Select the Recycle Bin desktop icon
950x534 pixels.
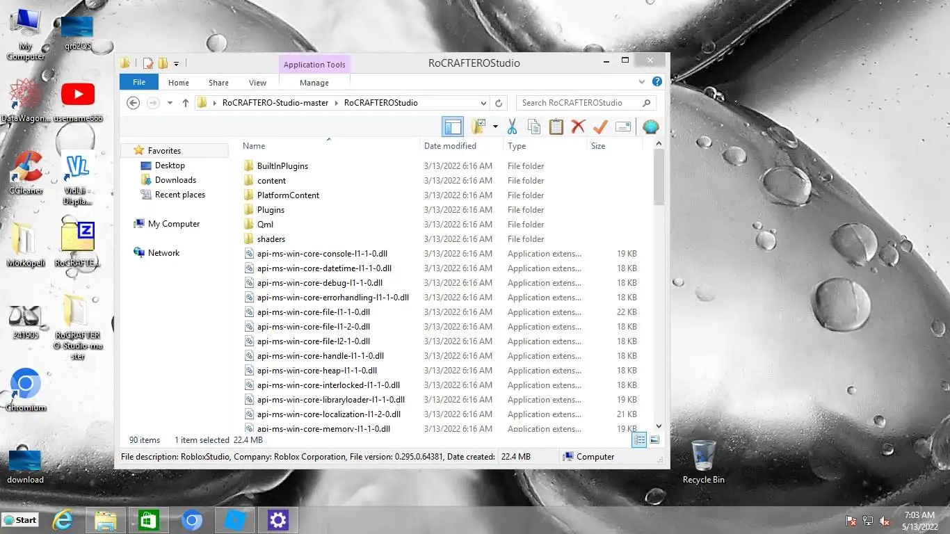[703, 462]
